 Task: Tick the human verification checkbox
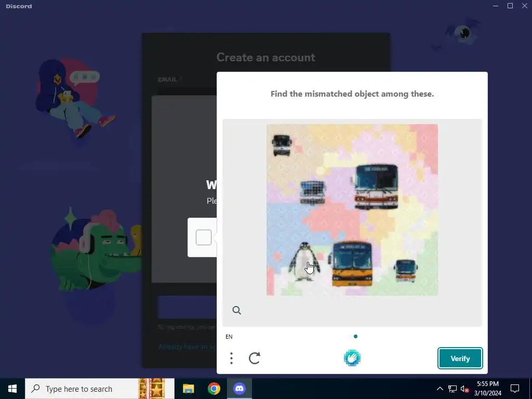tap(204, 237)
